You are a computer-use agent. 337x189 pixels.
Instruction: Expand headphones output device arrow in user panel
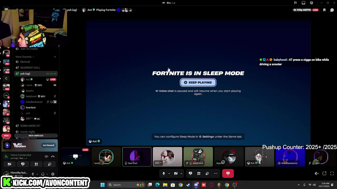point(47,174)
